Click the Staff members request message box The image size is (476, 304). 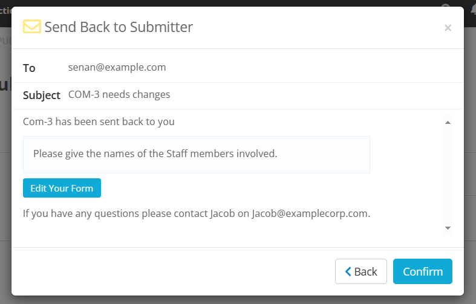(197, 154)
